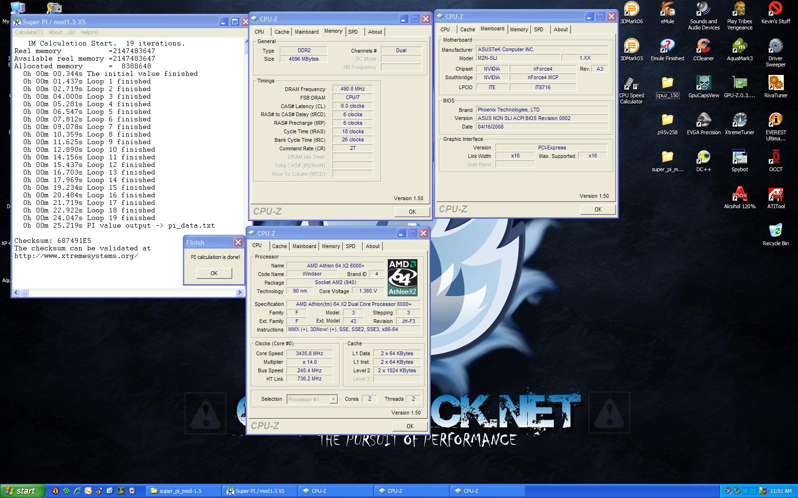
Task: Launch OCCT desktop icon
Action: pos(776,161)
